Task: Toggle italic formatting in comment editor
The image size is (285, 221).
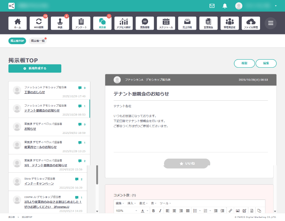Action: [x=160, y=211]
